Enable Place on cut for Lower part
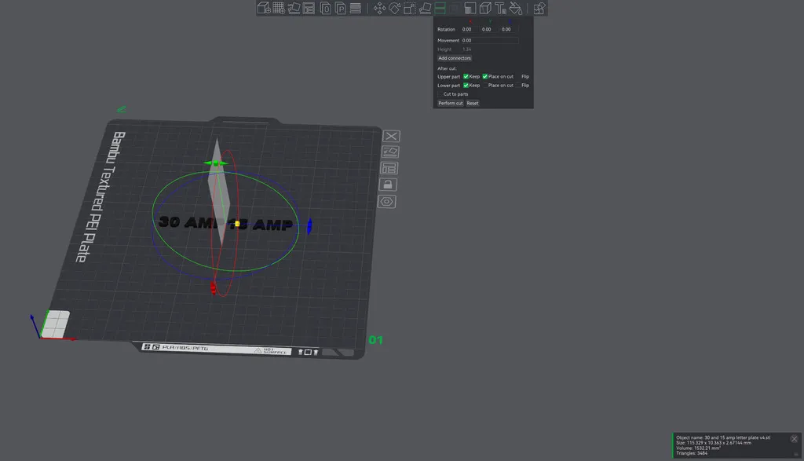 click(x=484, y=85)
